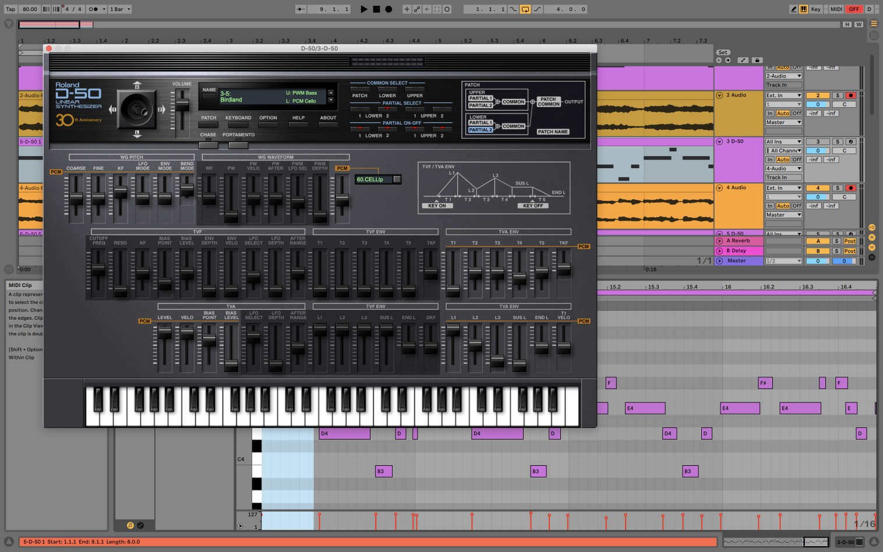Toggle the MIDI map mode switch
This screenshot has height=552, width=883.
836,9
